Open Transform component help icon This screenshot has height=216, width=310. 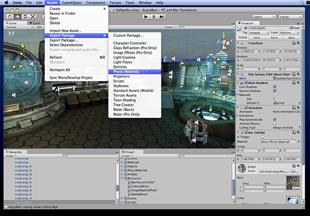[294, 43]
